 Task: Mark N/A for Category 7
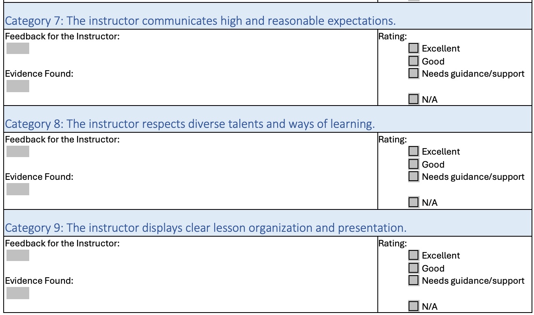point(413,99)
